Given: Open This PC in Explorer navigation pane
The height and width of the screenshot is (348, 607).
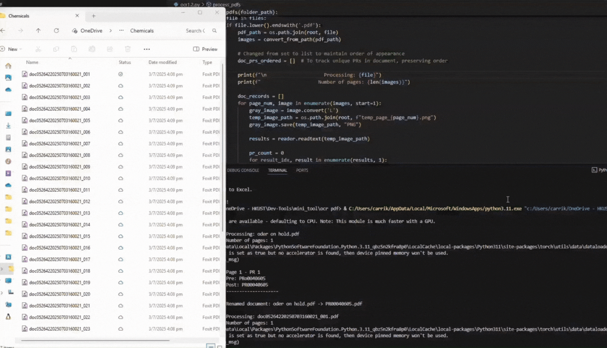Looking at the screenshot, I should pyautogui.click(x=8, y=280).
